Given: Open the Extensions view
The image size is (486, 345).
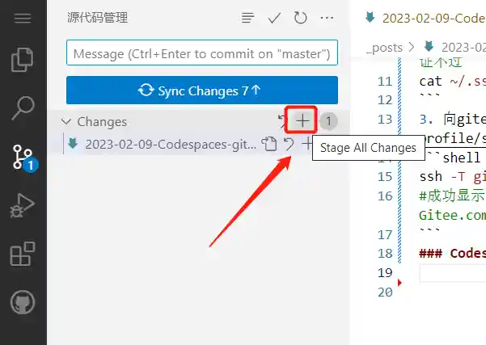Looking at the screenshot, I should 23,254.
